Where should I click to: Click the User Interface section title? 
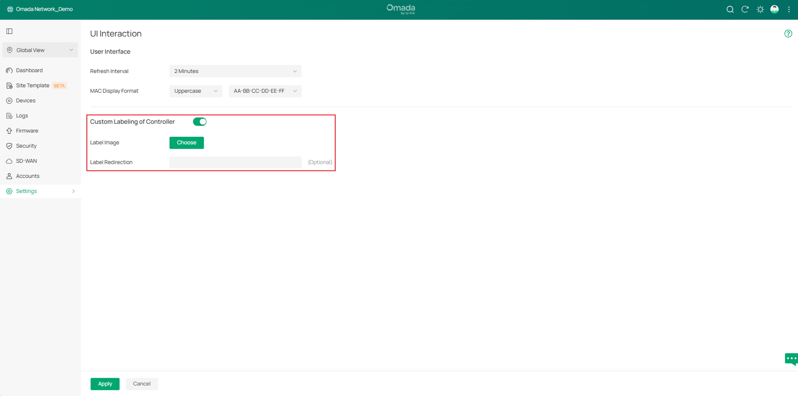[110, 52]
